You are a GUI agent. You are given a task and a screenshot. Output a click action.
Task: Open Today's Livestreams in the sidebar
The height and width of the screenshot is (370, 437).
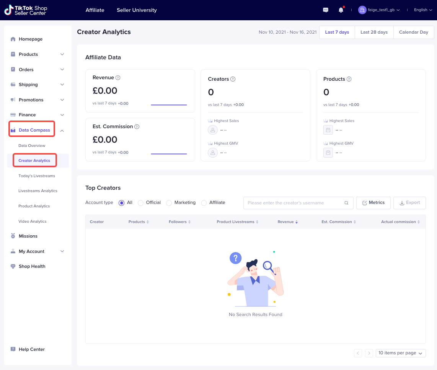point(37,176)
